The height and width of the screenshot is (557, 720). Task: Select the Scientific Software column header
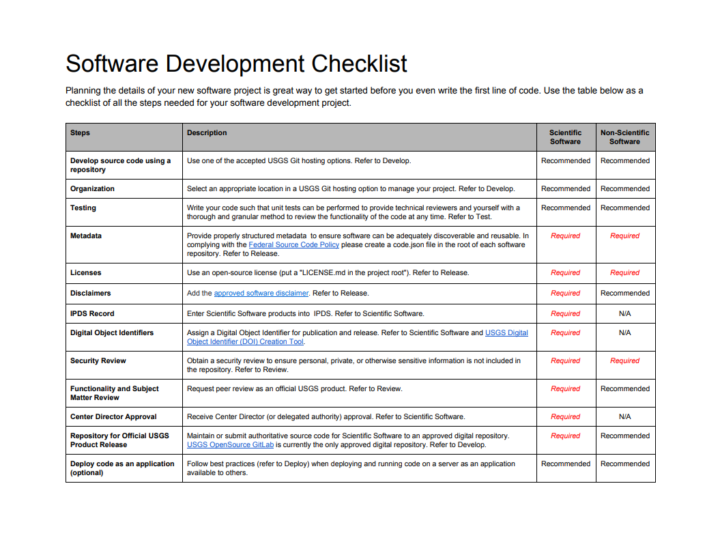565,137
